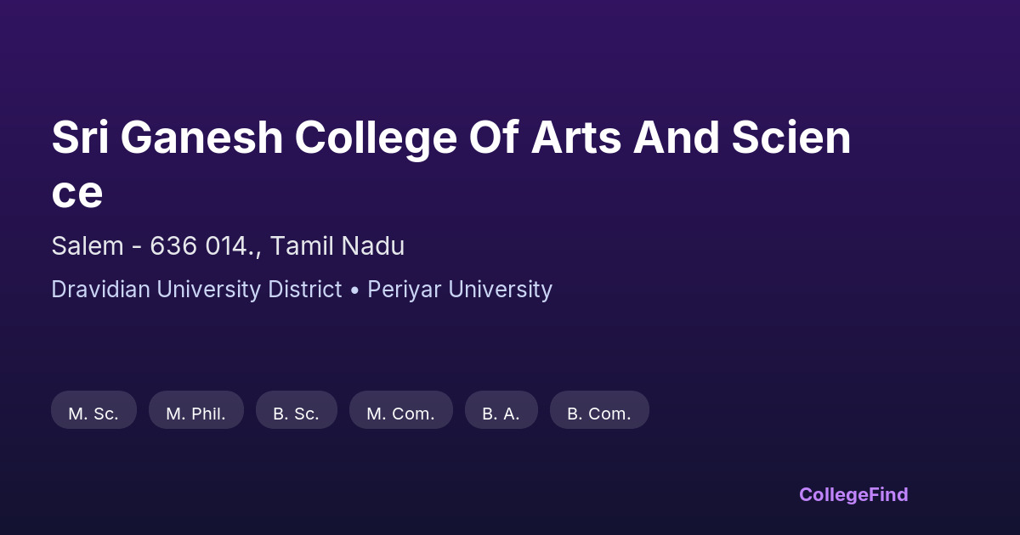
Task: Open the Periyar University link
Action: coord(460,290)
